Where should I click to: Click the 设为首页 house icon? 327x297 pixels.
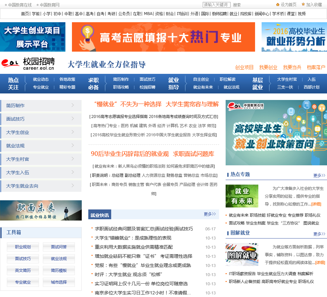click(x=278, y=5)
